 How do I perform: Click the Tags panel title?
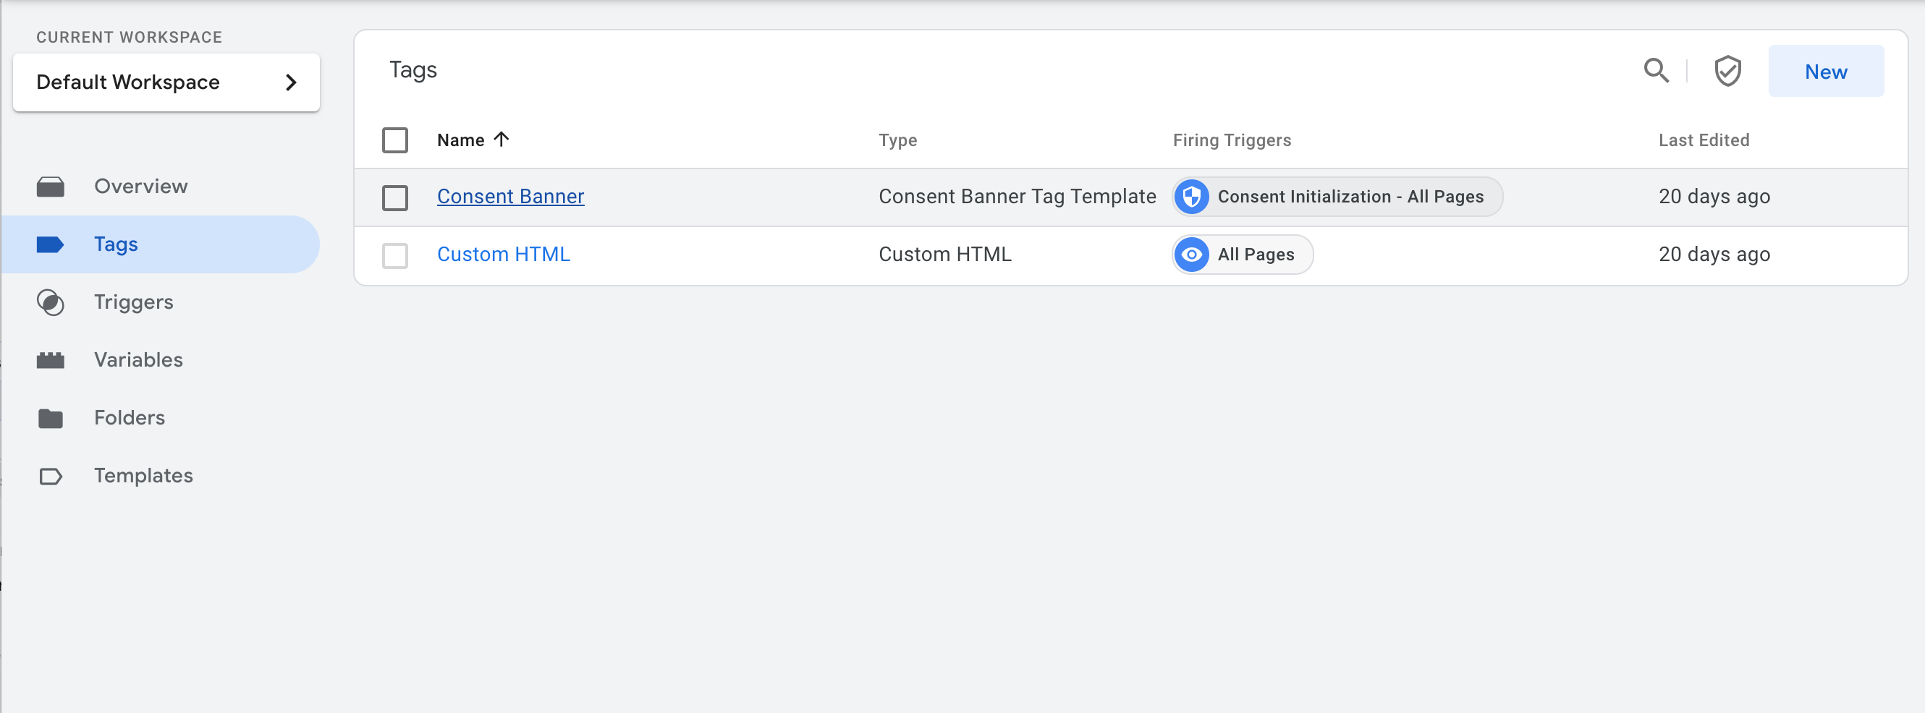click(412, 70)
